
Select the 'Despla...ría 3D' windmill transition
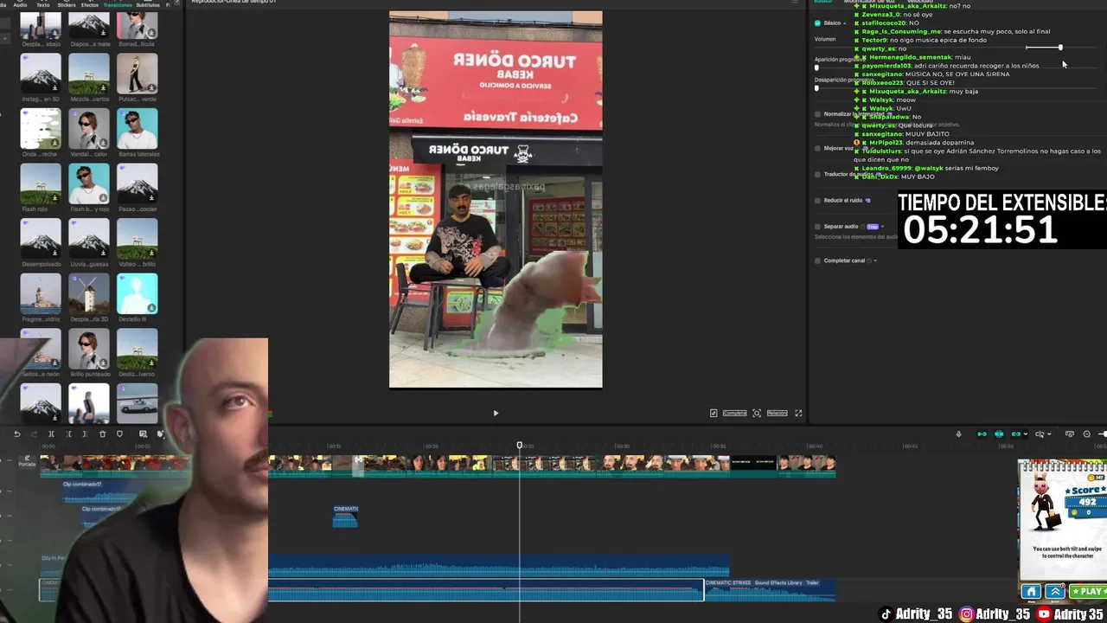89,293
